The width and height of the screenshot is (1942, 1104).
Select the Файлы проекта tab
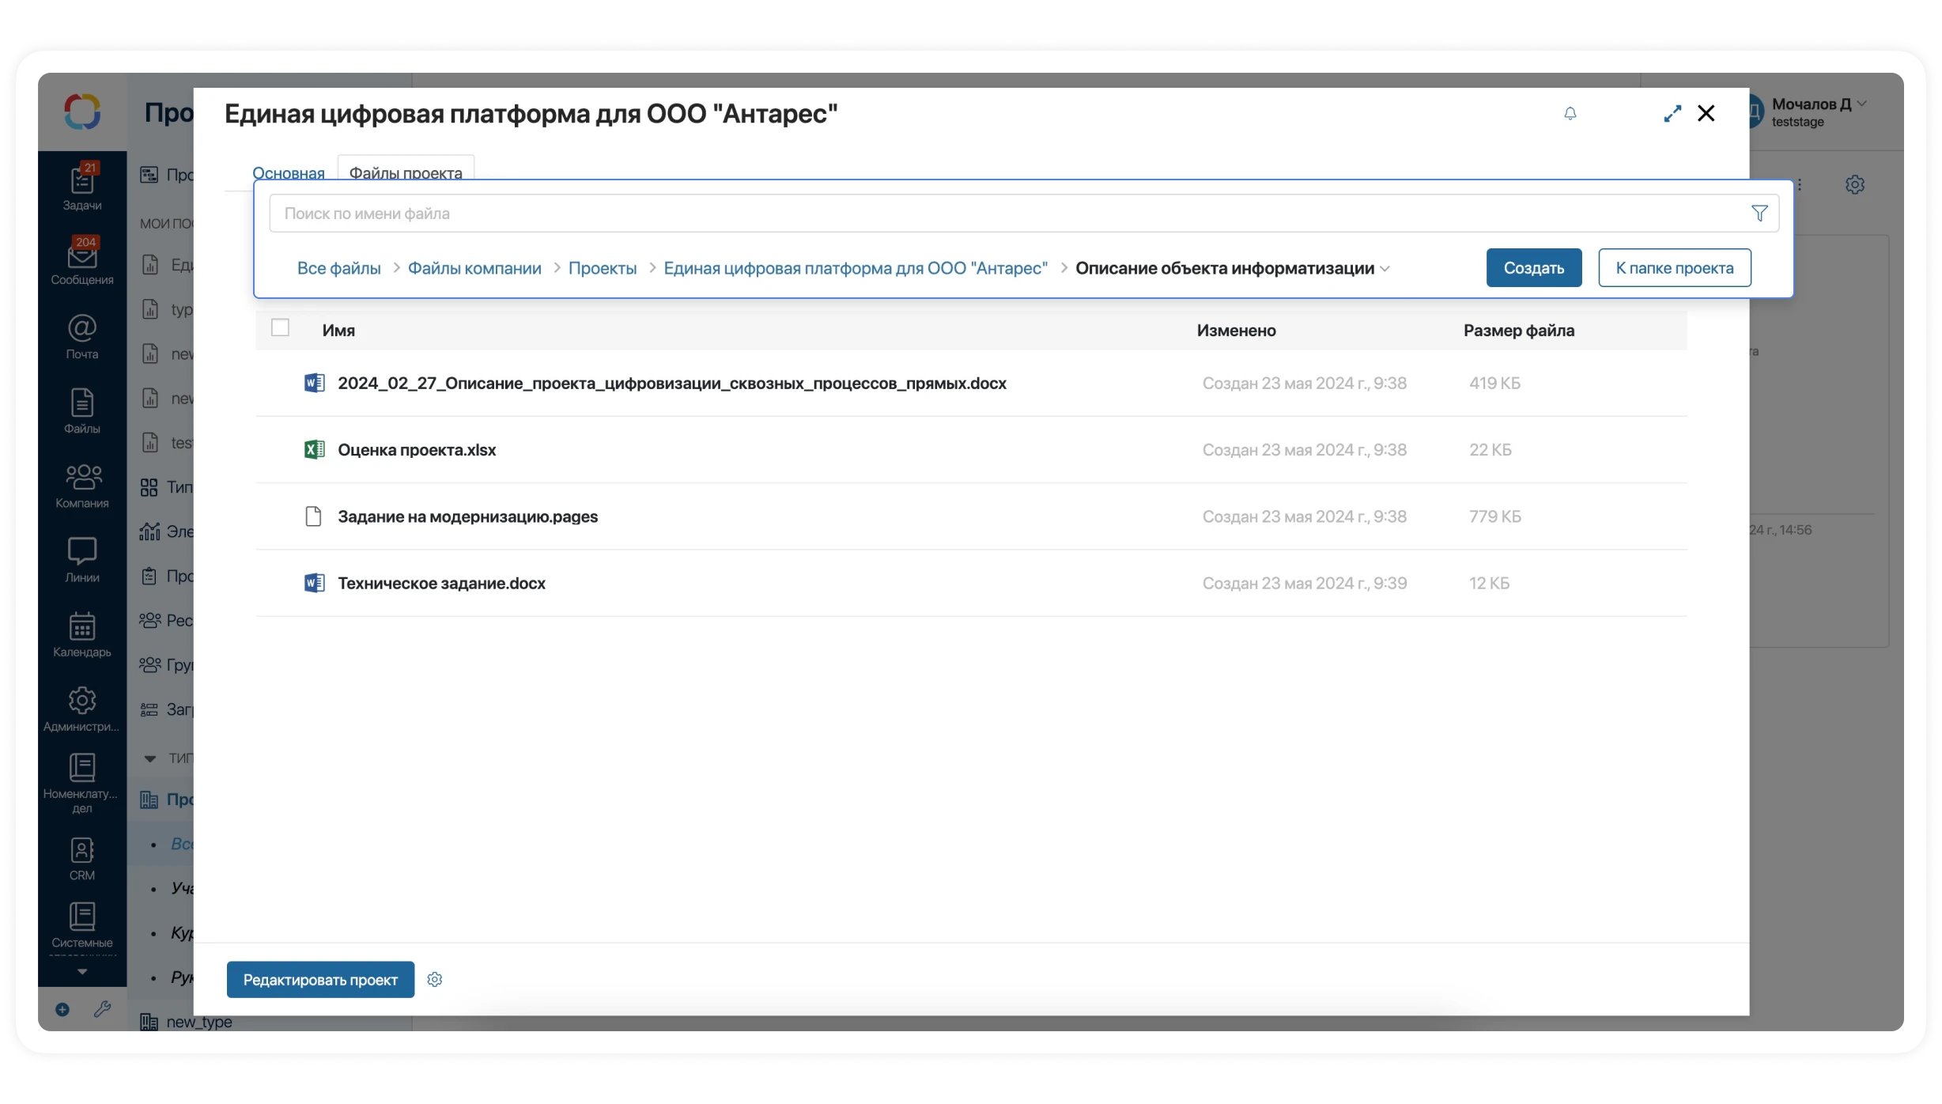405,172
